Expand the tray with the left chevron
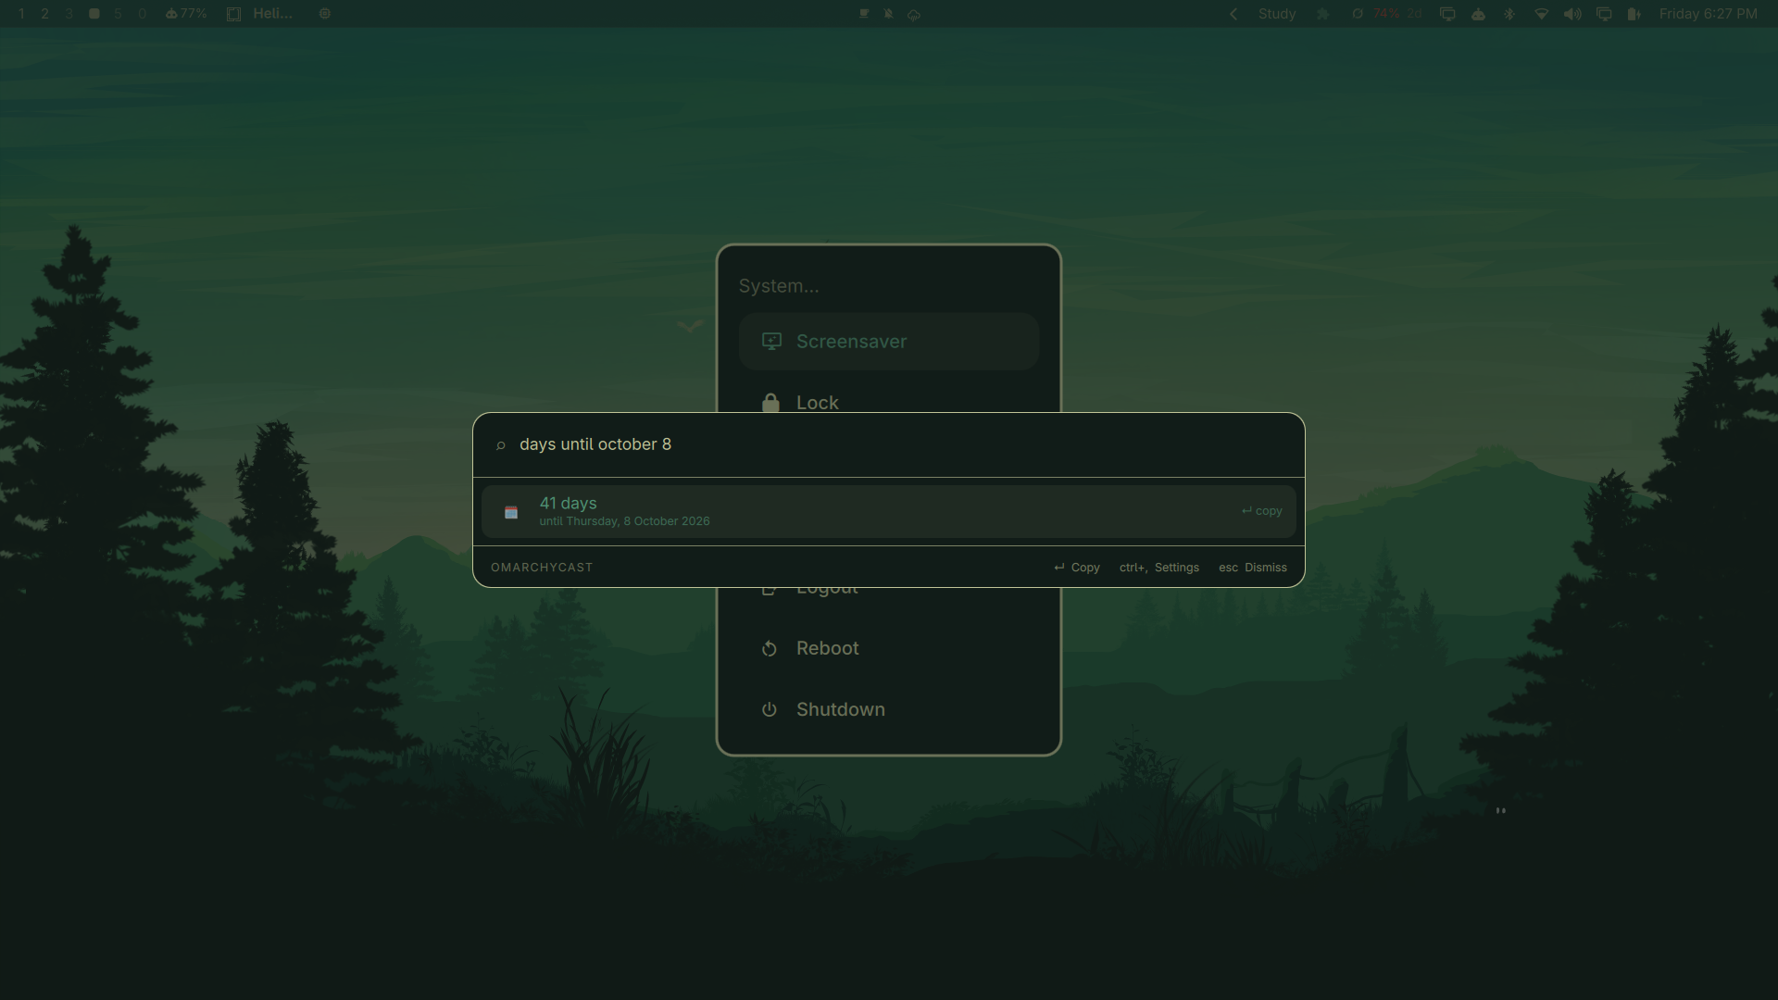Viewport: 1778px width, 1000px height. click(x=1233, y=14)
